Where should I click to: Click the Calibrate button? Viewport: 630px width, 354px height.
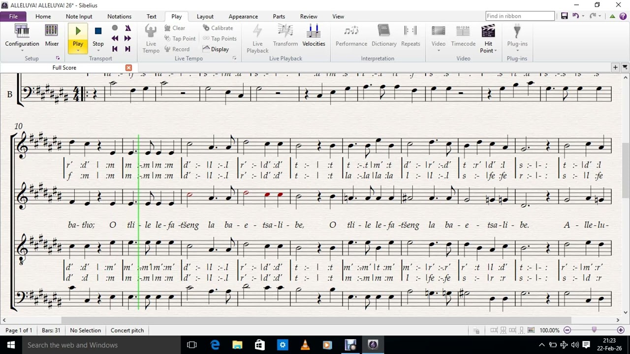point(218,28)
